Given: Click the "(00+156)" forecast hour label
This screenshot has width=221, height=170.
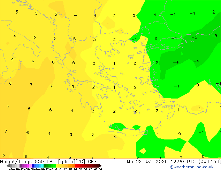Looking at the screenshot, I should click(x=210, y=162).
